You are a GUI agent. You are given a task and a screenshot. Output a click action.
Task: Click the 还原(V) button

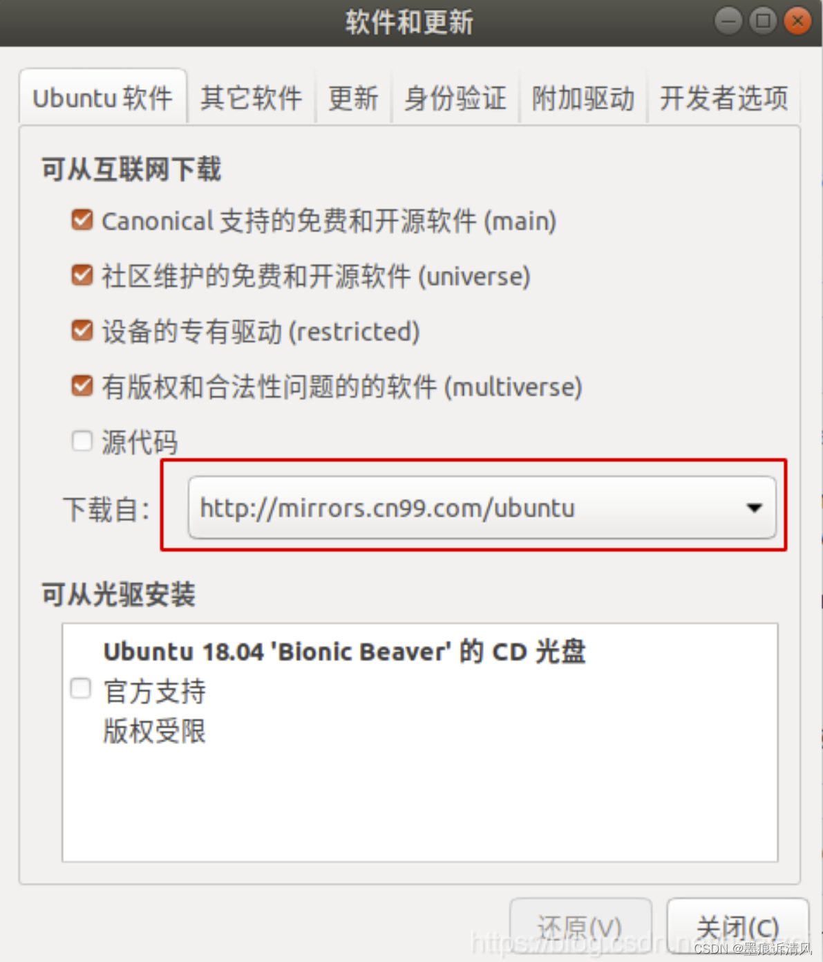coord(580,927)
